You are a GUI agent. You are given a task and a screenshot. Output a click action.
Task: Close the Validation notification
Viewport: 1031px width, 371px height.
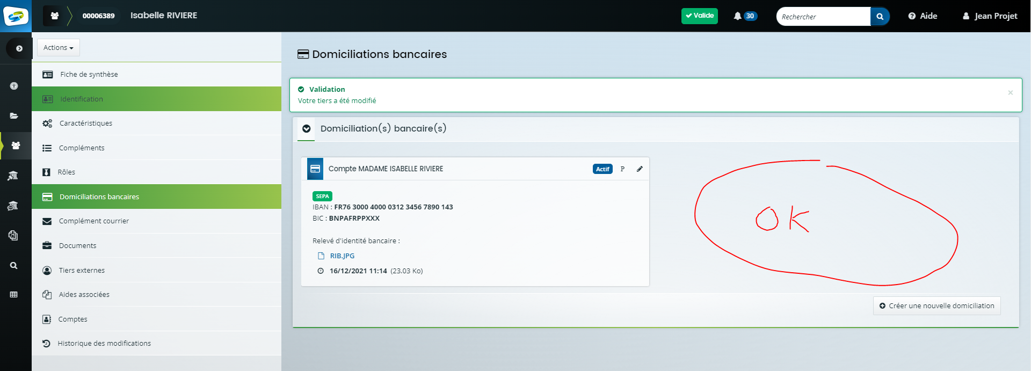tap(1010, 93)
